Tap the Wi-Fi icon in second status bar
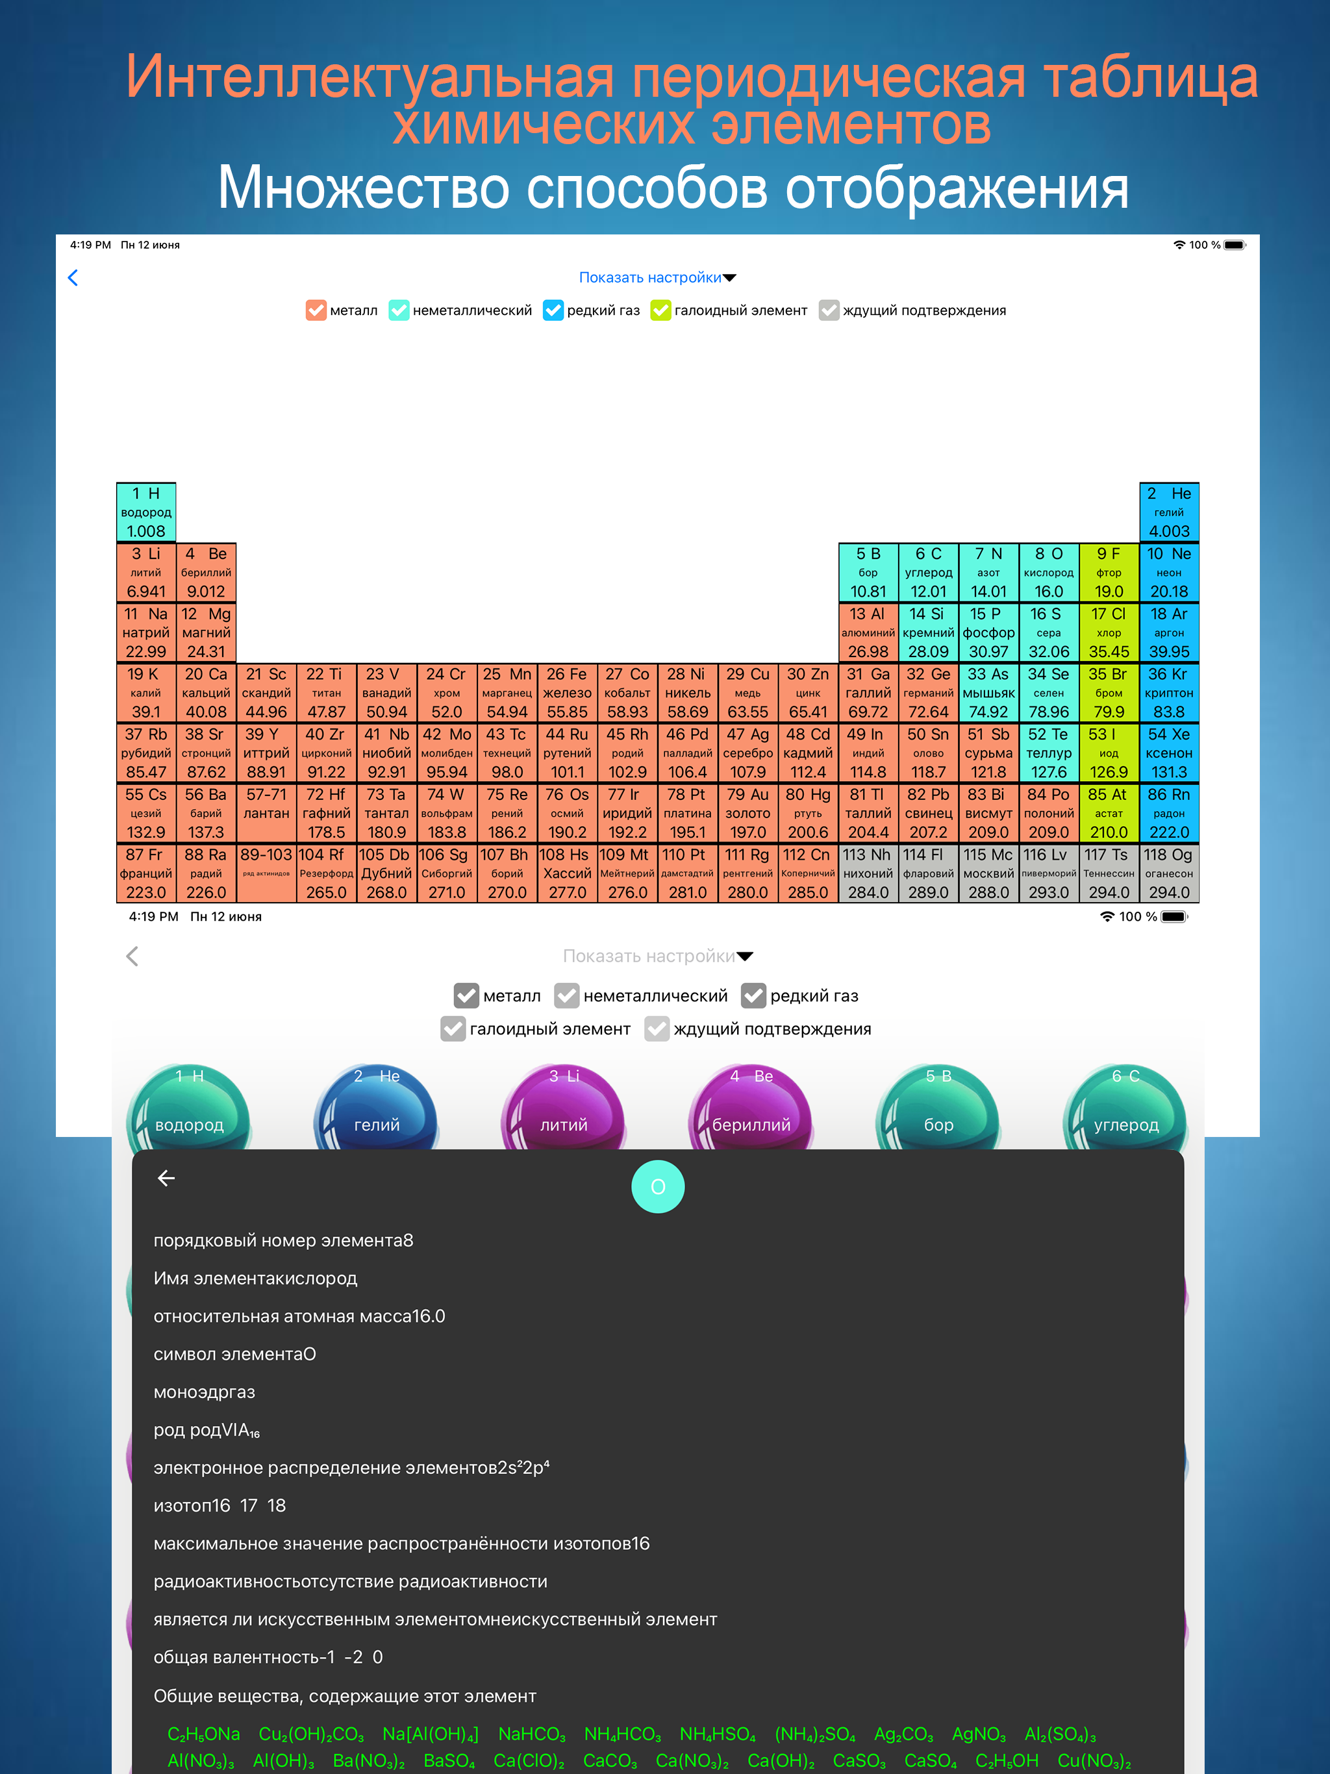Viewport: 1330px width, 1774px height. (x=1107, y=916)
